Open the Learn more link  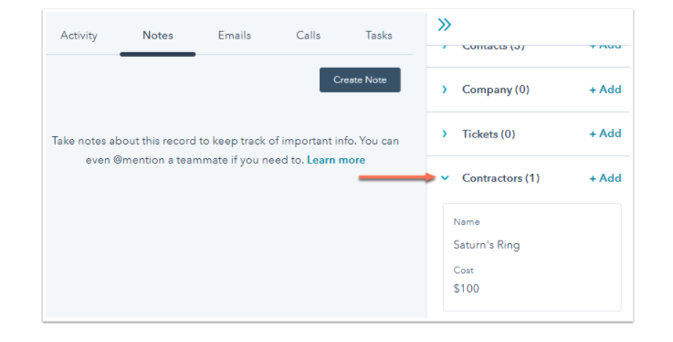click(x=336, y=160)
